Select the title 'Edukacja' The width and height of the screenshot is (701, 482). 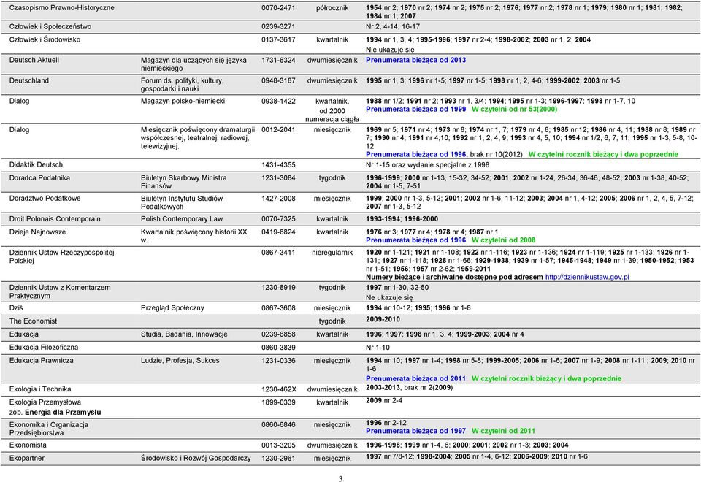[23, 334]
